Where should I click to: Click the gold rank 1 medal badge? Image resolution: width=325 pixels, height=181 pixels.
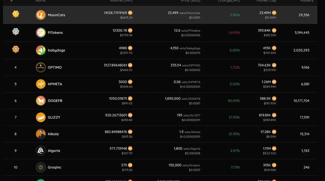(15, 14)
